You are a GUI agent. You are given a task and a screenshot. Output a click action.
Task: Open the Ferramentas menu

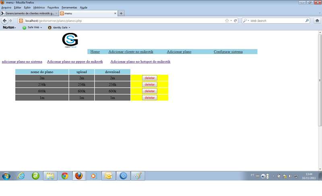69,8
